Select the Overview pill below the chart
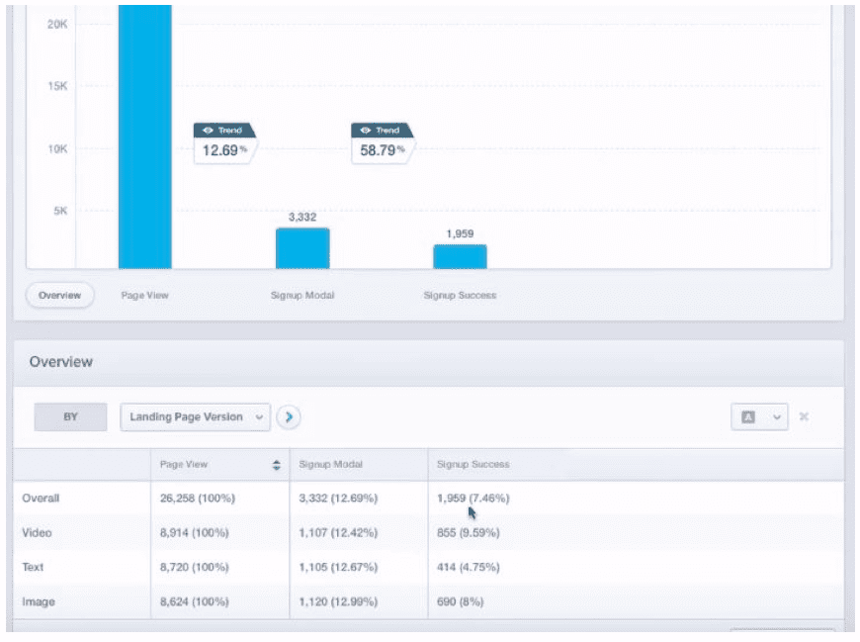 click(59, 296)
